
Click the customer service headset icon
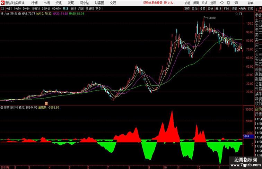(222, 3)
